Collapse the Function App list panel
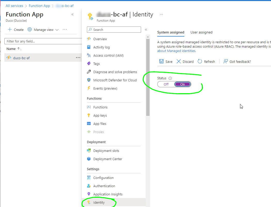 [73, 14]
